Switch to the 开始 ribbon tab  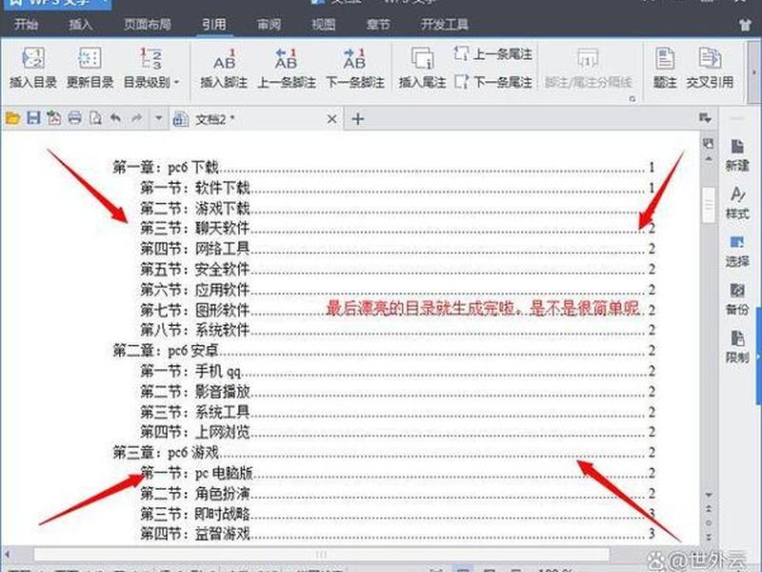27,24
